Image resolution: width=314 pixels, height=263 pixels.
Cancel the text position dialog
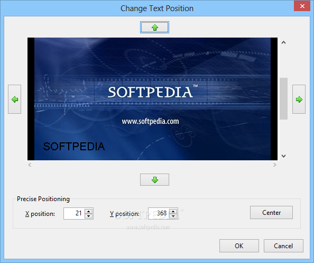[283, 246]
